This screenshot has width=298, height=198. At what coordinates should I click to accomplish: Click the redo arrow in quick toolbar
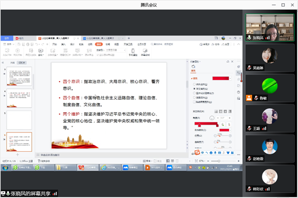point(42,44)
